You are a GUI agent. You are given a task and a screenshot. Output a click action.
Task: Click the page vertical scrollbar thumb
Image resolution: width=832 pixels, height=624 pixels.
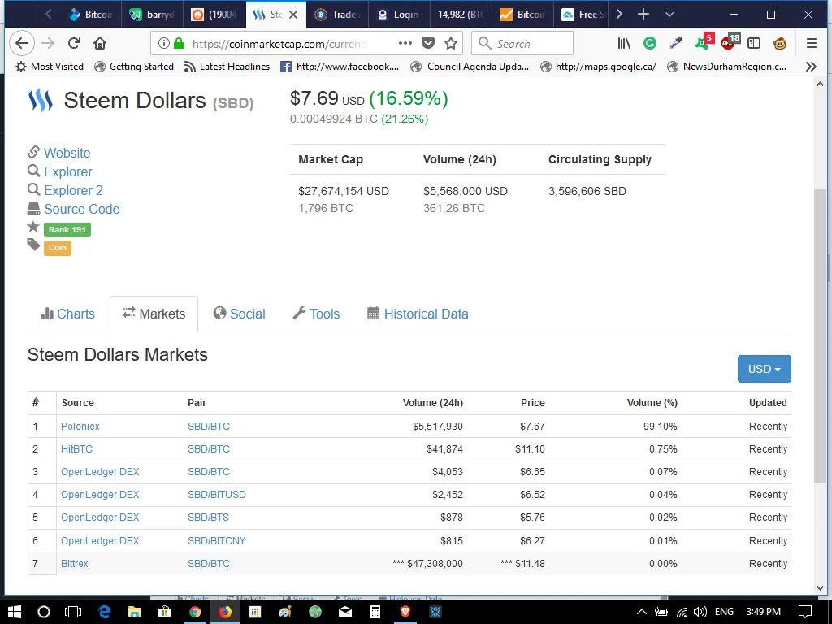pos(820,336)
